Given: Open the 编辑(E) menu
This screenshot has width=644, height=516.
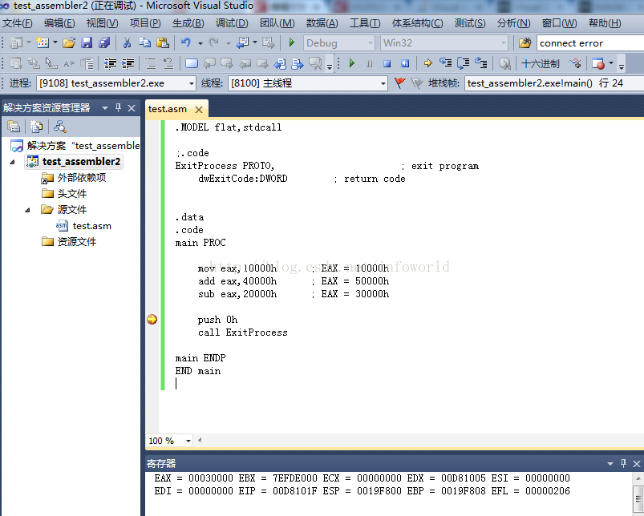Looking at the screenshot, I should 59,23.
